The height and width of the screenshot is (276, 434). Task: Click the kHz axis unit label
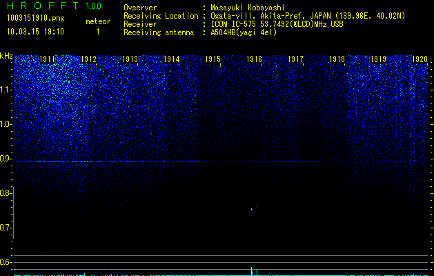pos(6,56)
